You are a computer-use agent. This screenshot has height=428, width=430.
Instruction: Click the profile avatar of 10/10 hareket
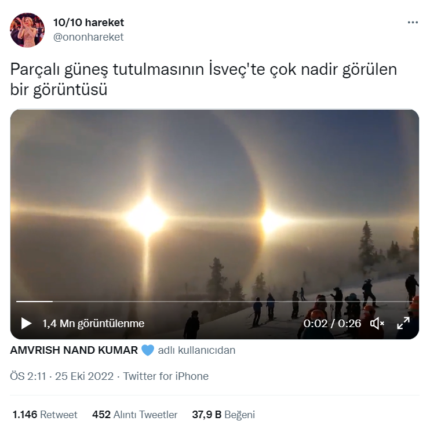coord(27,30)
